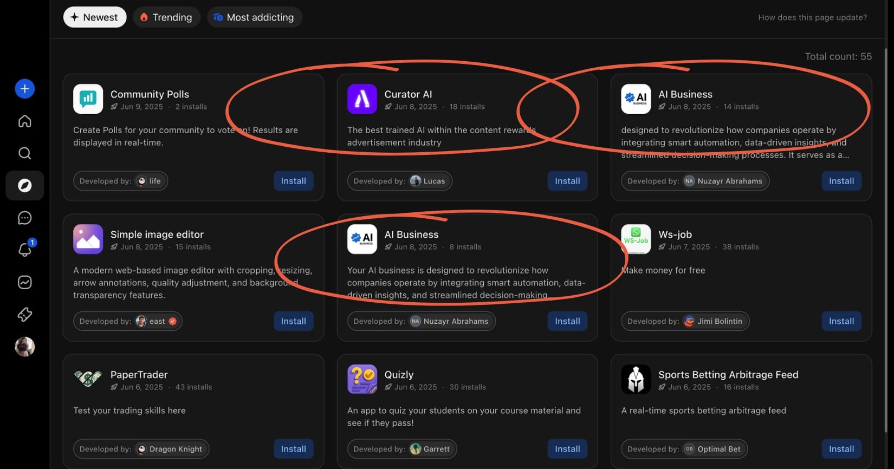Screen dimensions: 894x469
Task: Switch to the Trending tab
Action: tap(166, 17)
